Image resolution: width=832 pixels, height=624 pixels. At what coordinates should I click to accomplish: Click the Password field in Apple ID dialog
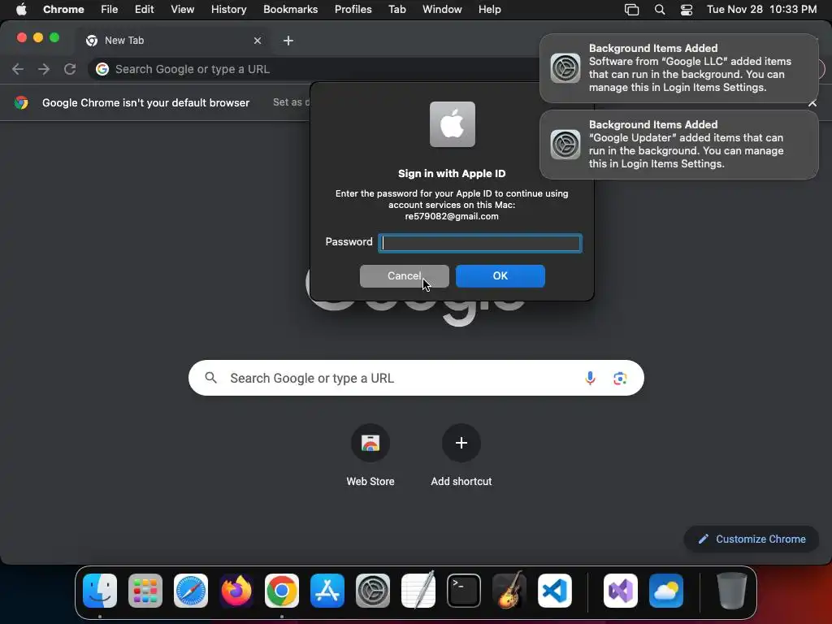[x=479, y=243]
